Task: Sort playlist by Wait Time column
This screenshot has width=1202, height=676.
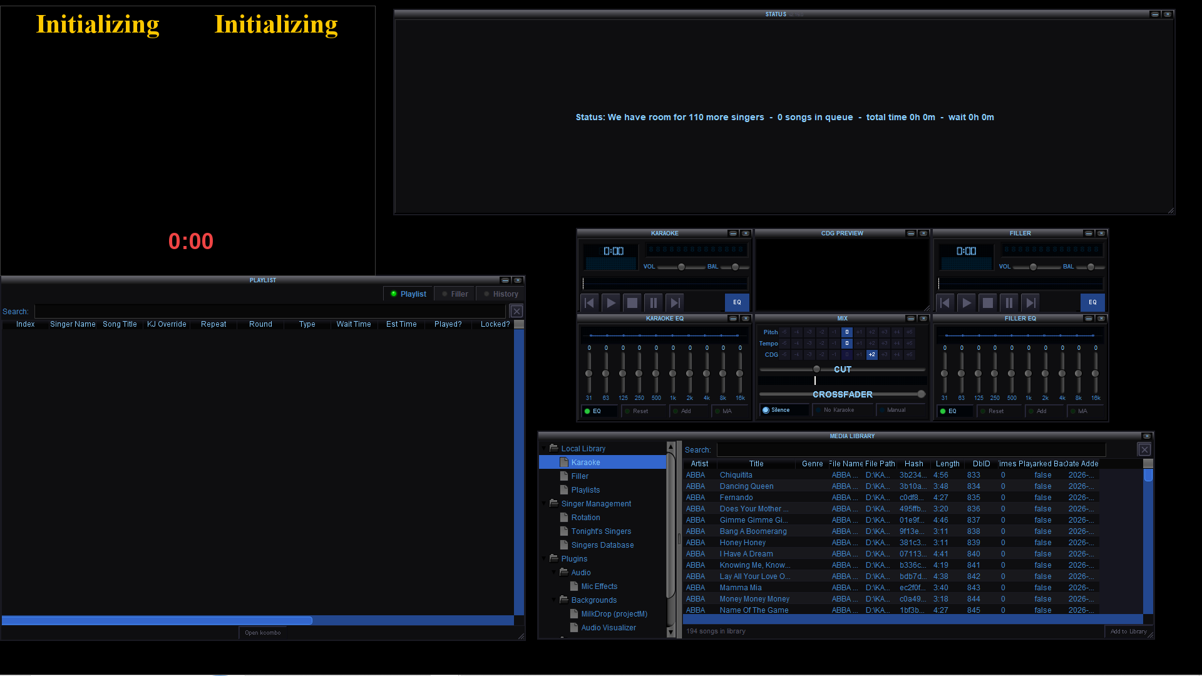Action: click(x=354, y=324)
